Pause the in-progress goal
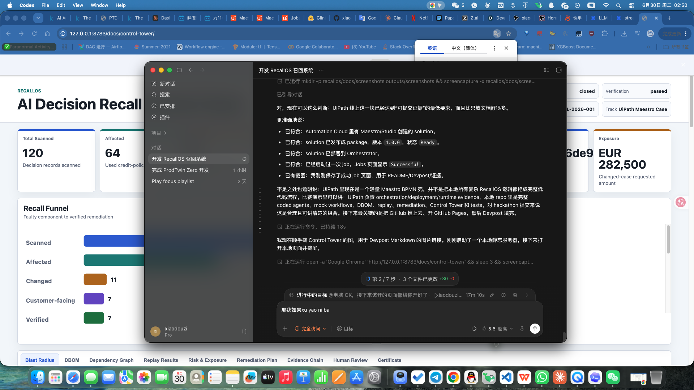Image resolution: width=694 pixels, height=390 pixels. pos(504,295)
